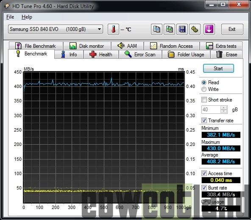Increase the short stroke value stepper
The width and height of the screenshot is (251, 220).
tap(223, 108)
